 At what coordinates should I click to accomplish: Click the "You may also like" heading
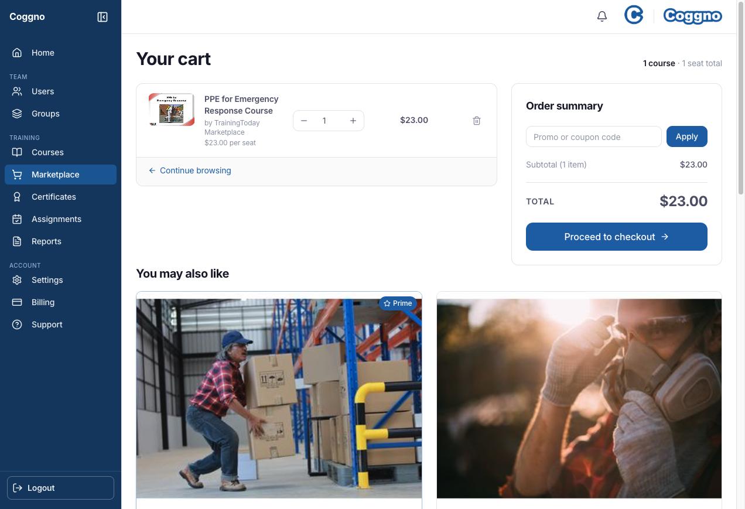[183, 274]
